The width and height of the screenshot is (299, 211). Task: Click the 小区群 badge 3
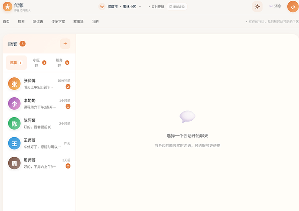click(x=44, y=63)
